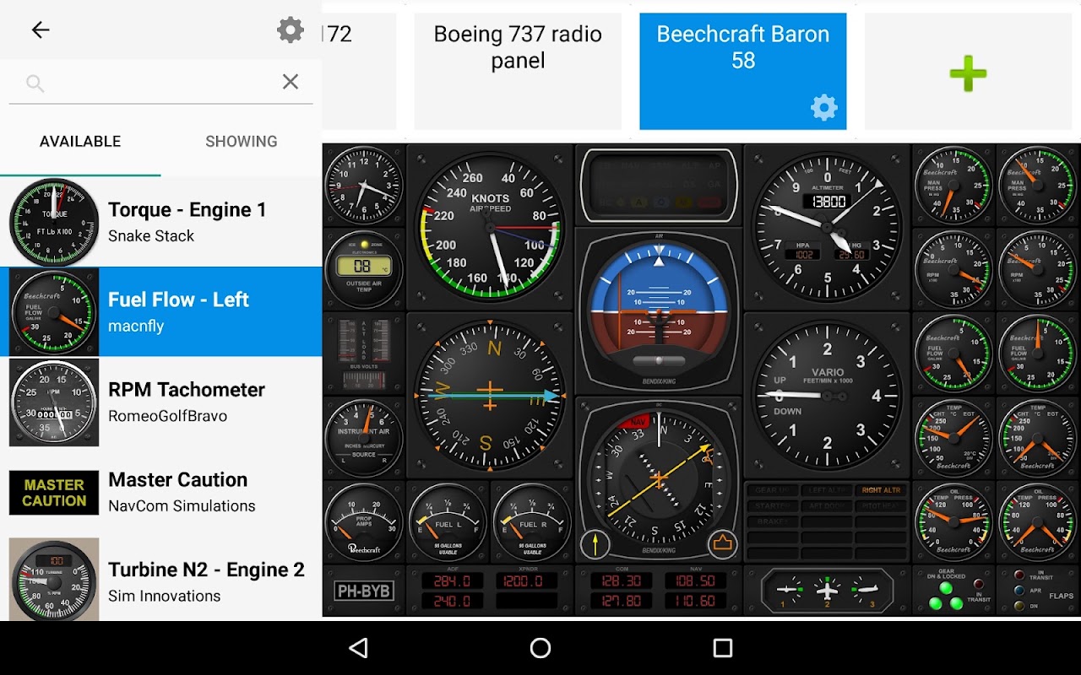Select Fuel Flow - Left list item

pyautogui.click(x=161, y=312)
